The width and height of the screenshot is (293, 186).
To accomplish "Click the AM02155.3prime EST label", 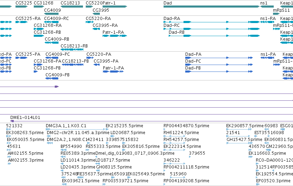I will pos(25,160).
